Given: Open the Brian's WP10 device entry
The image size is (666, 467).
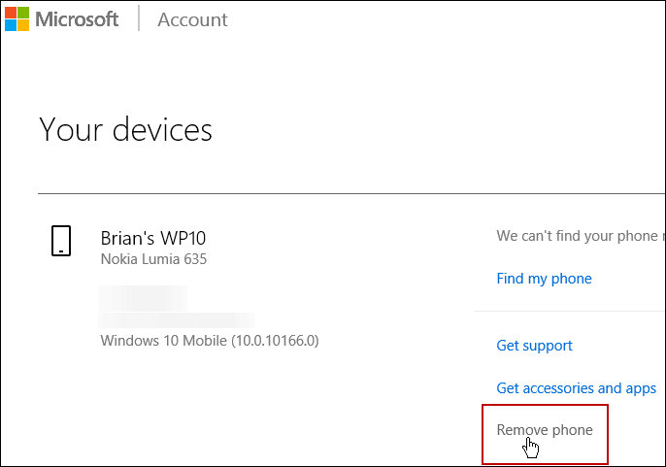Looking at the screenshot, I should coord(153,238).
